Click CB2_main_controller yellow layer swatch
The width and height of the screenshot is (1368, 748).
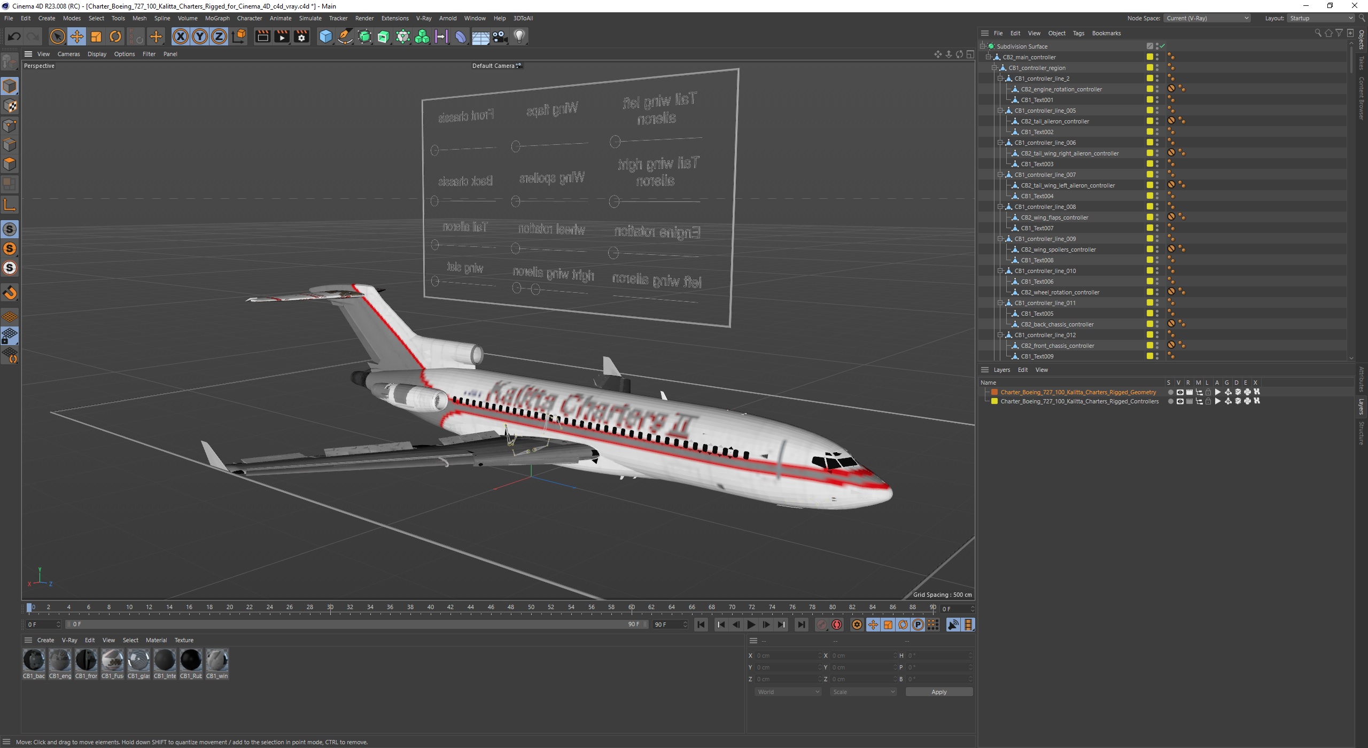tap(1149, 57)
